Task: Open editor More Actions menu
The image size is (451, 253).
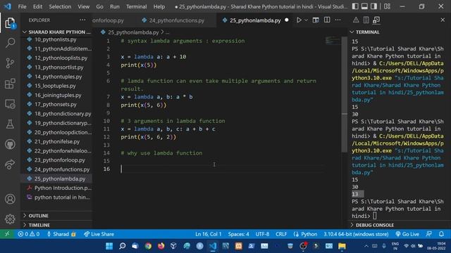Action: (338, 20)
